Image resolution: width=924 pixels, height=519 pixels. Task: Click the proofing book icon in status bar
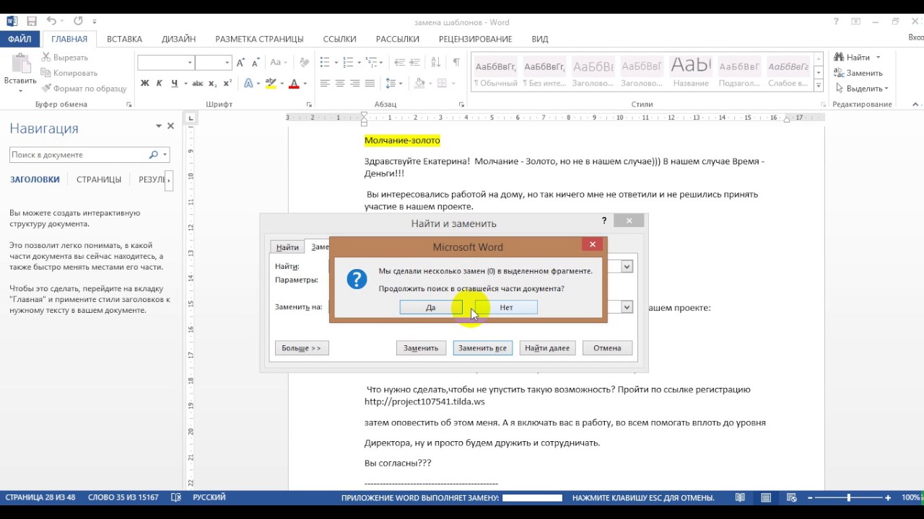click(x=175, y=497)
